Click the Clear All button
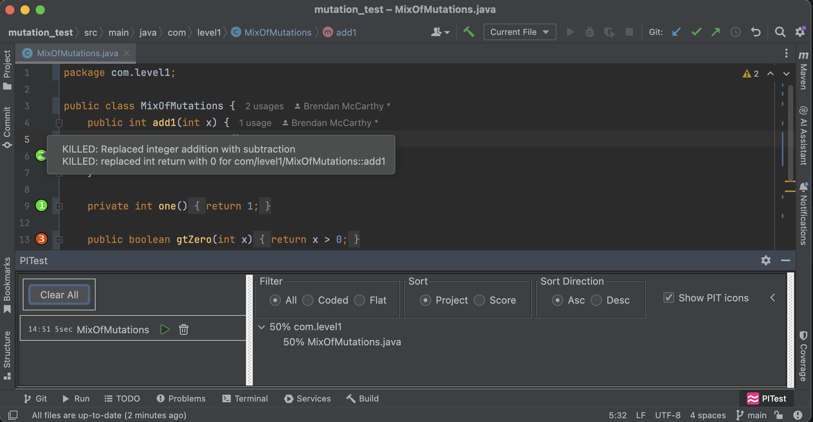Viewport: 813px width, 422px height. (59, 294)
